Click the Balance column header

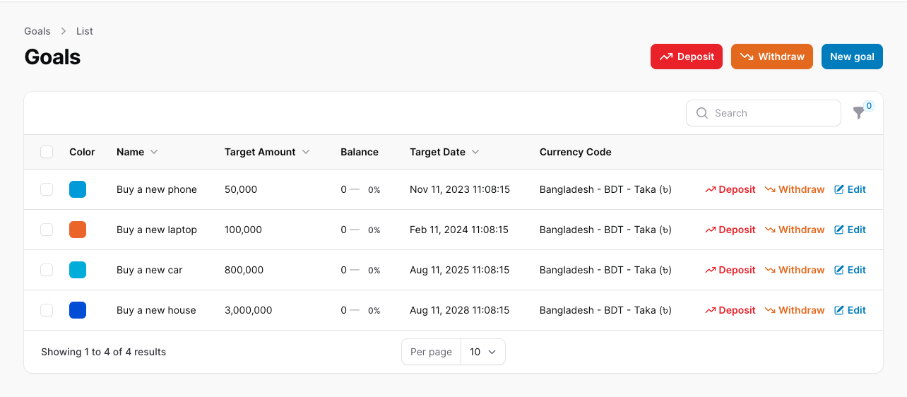click(x=360, y=152)
